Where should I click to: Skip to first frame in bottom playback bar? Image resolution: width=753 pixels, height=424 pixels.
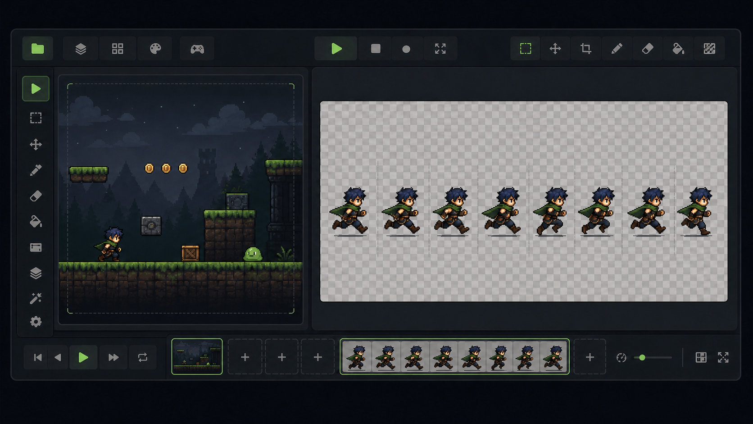point(38,357)
